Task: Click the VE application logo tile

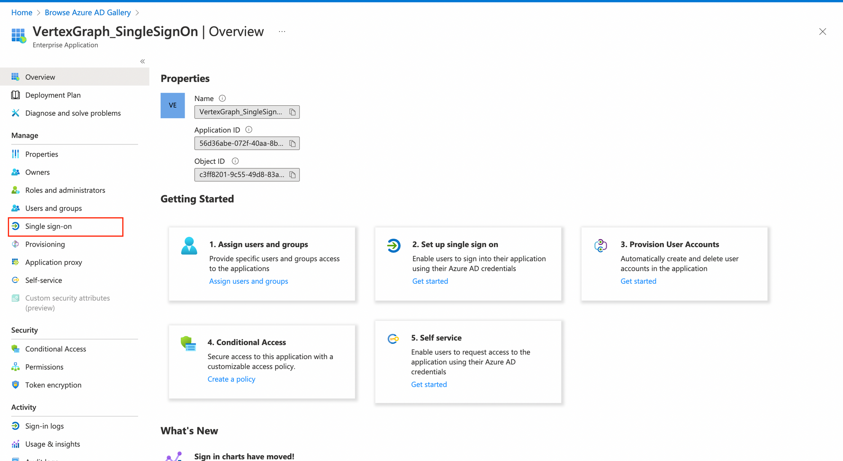Action: (173, 106)
